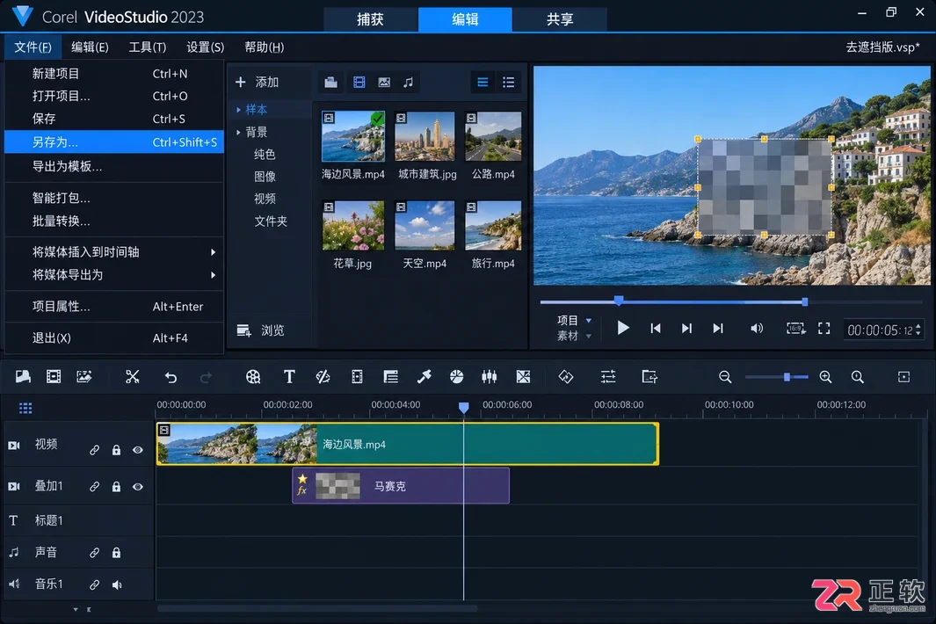Open the 素材 mode dropdown arrow
Screen dimensions: 936x624
pos(589,337)
